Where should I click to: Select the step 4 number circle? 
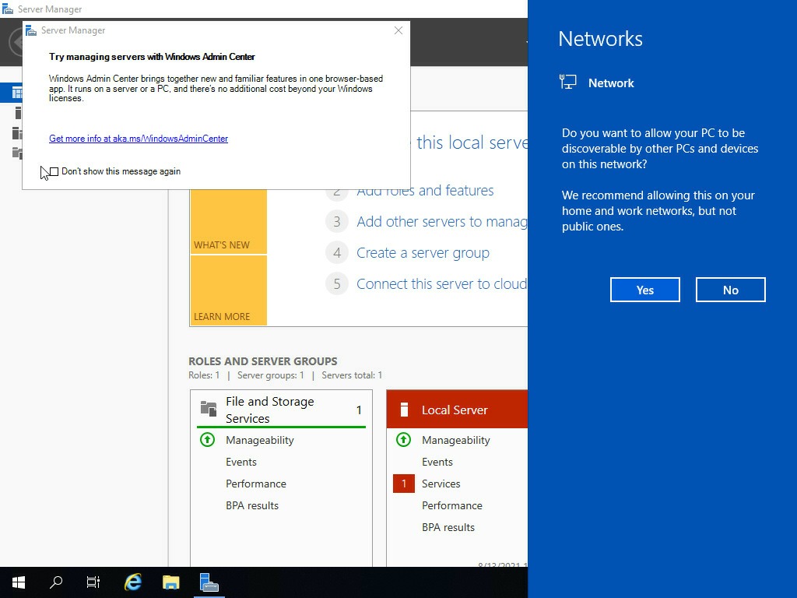pos(337,253)
